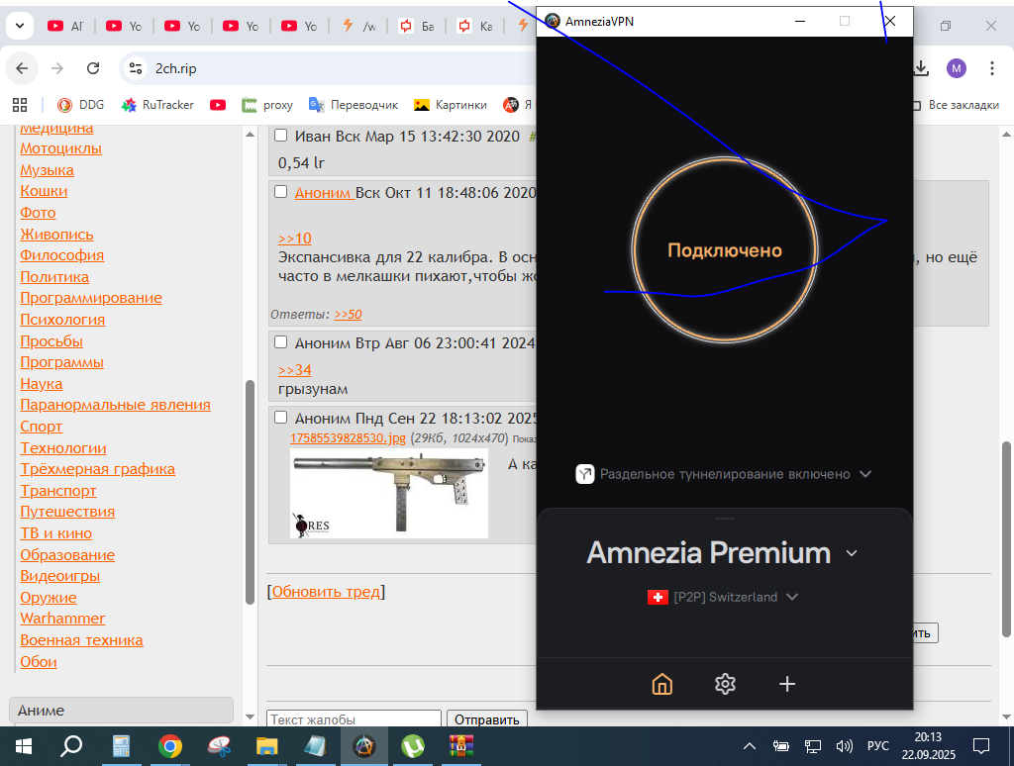Viewport: 1014px width, 766px height.
Task: Open Windows Start menu
Action: click(24, 746)
